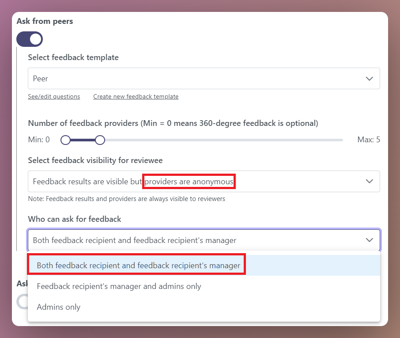The height and width of the screenshot is (338, 400).
Task: Click the chevron on 'Who can ask for feedback'
Action: point(370,240)
